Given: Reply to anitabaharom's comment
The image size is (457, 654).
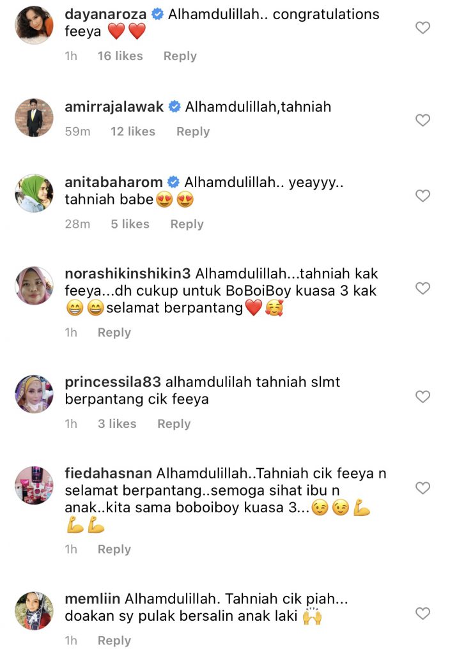Looking at the screenshot, I should point(187,224).
